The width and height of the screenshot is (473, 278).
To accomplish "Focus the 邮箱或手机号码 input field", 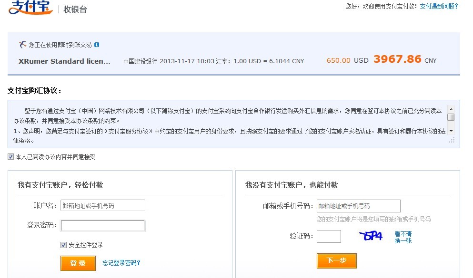I will click(x=358, y=206).
